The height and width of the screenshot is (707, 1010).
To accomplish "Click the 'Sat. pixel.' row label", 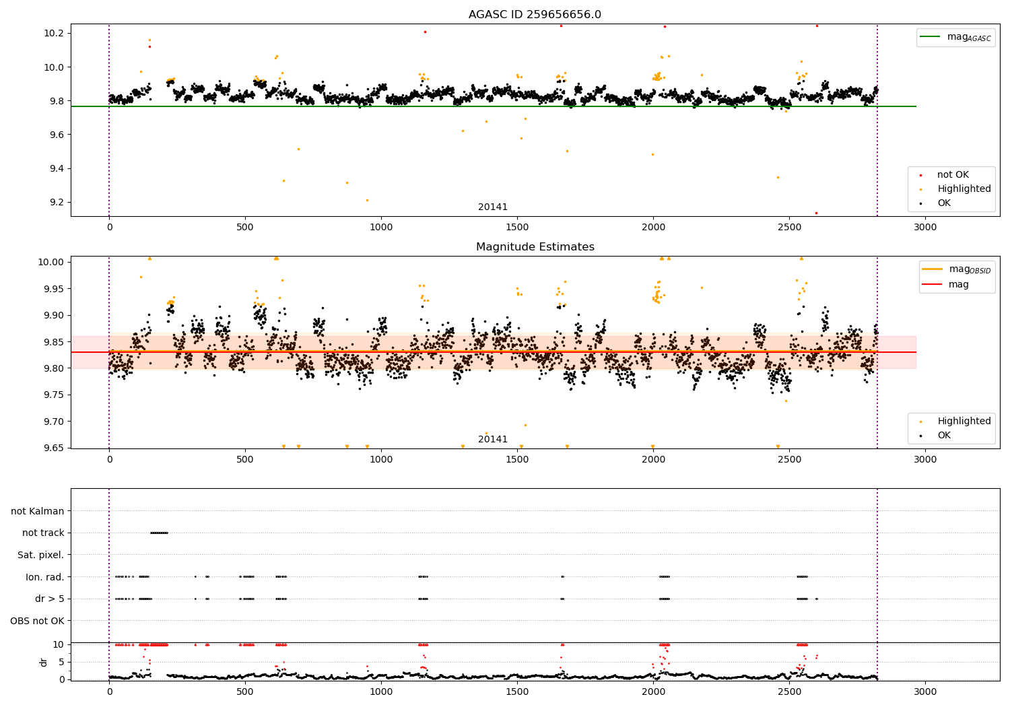I will click(40, 555).
